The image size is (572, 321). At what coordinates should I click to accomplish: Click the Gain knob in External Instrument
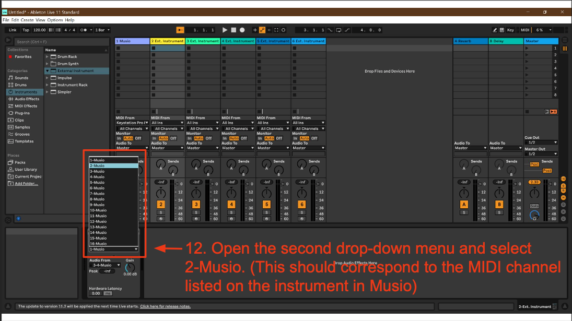pos(130,267)
